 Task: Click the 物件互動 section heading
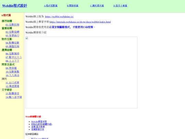(x=7, y=39)
